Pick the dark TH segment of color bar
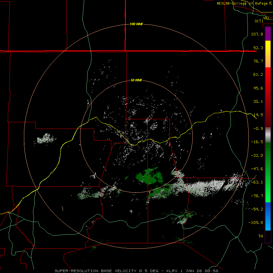273x273 pixels. point(268,236)
